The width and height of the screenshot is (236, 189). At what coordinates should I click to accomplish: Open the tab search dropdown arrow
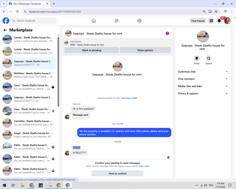pos(4,4)
